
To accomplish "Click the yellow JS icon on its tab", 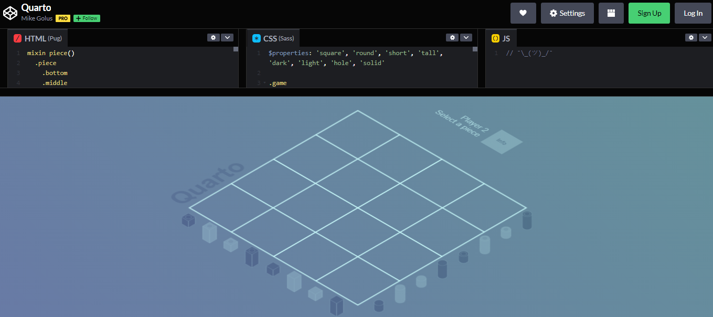I will (495, 38).
